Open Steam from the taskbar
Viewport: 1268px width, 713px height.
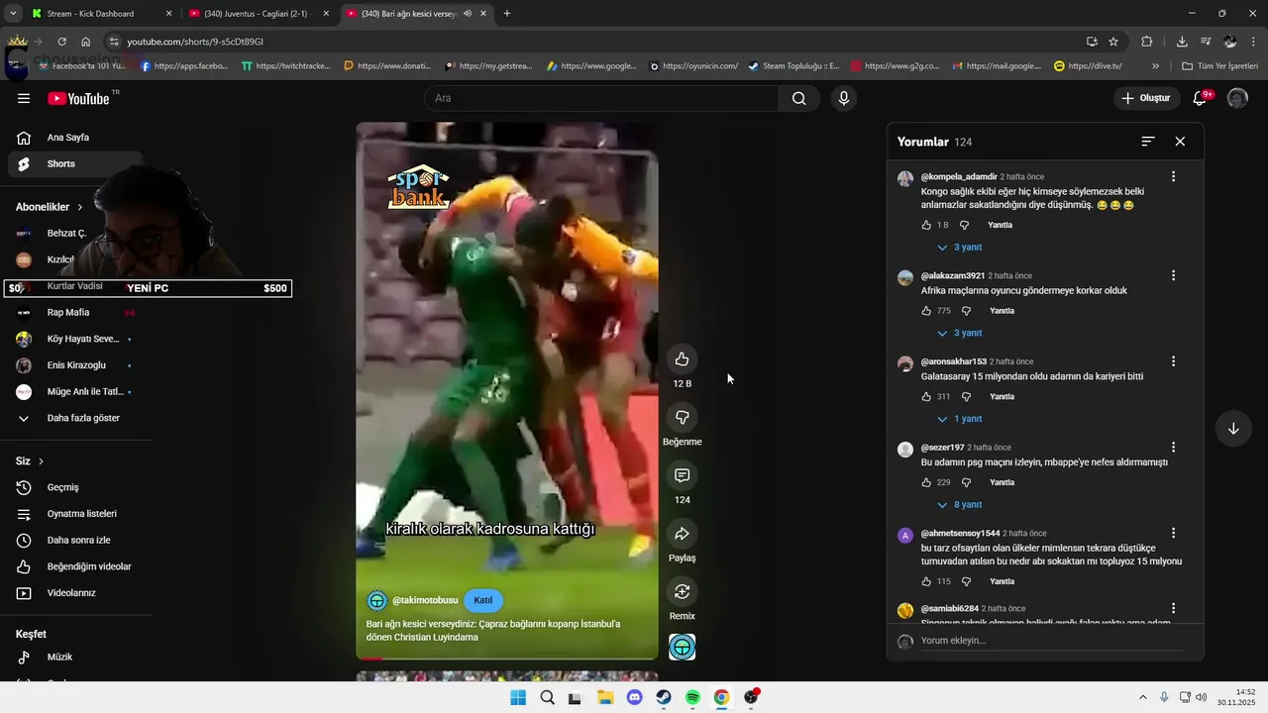tap(664, 697)
